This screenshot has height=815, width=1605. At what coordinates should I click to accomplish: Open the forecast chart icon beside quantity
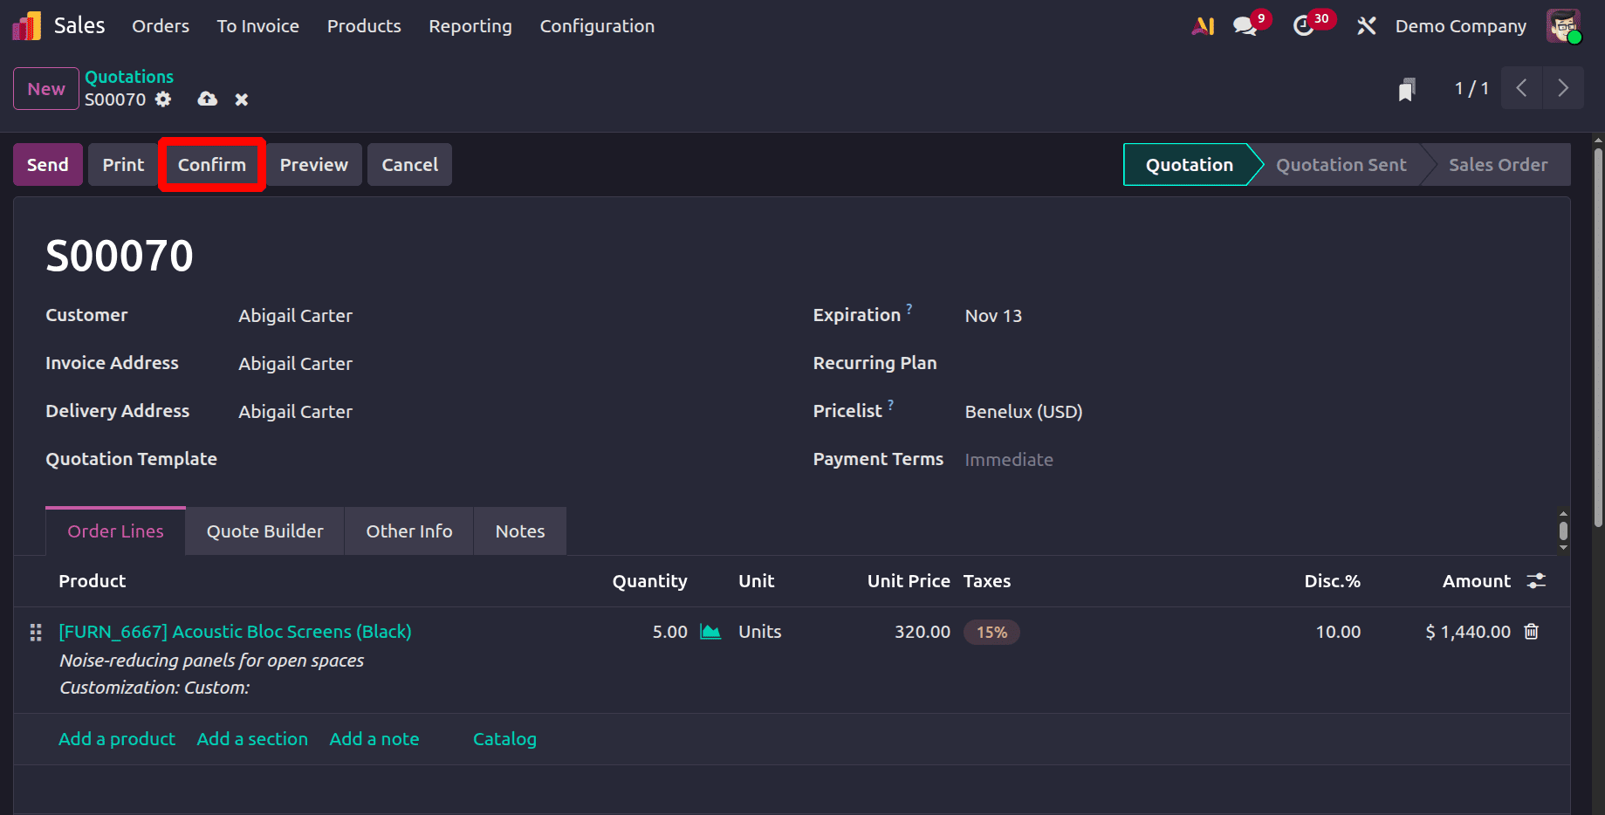(711, 632)
